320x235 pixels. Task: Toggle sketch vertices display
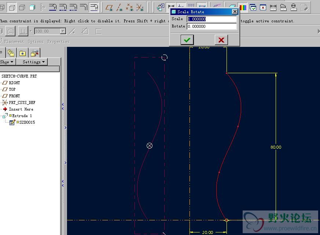coord(202,5)
